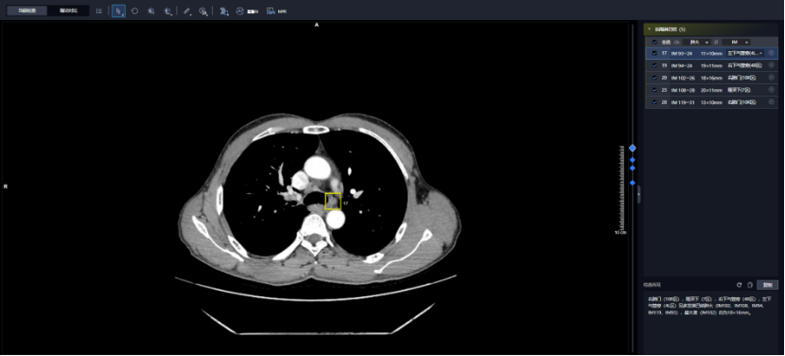The height and width of the screenshot is (356, 785).
Task: Remove lesion row 28 with circle icon
Action: click(772, 102)
